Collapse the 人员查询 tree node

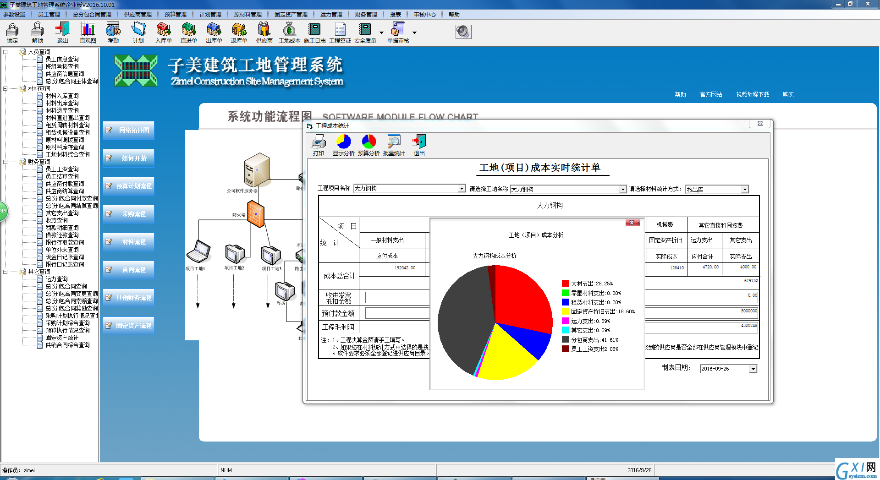[x=5, y=52]
